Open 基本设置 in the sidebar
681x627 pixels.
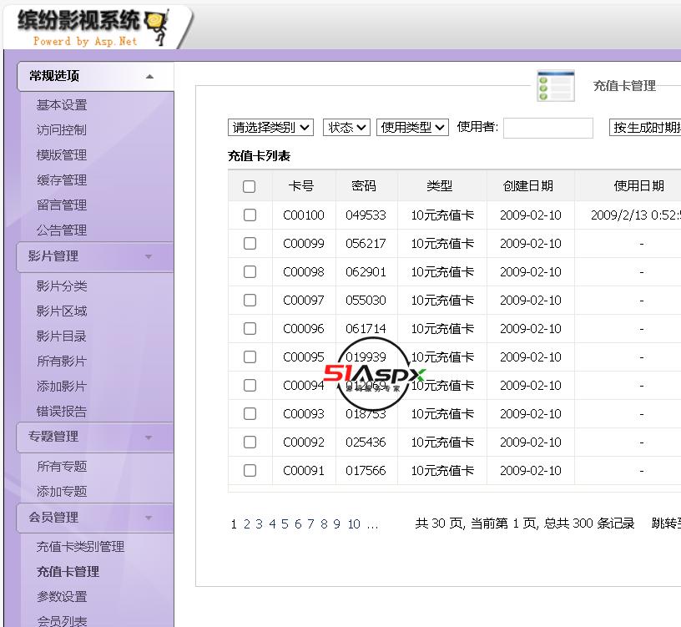[62, 105]
